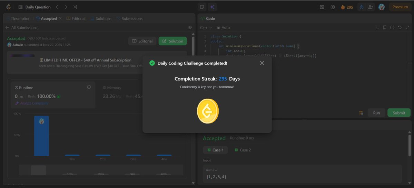The image size is (414, 188).
Task: Click the green Accepted status in left panel
Action: click(x=16, y=38)
